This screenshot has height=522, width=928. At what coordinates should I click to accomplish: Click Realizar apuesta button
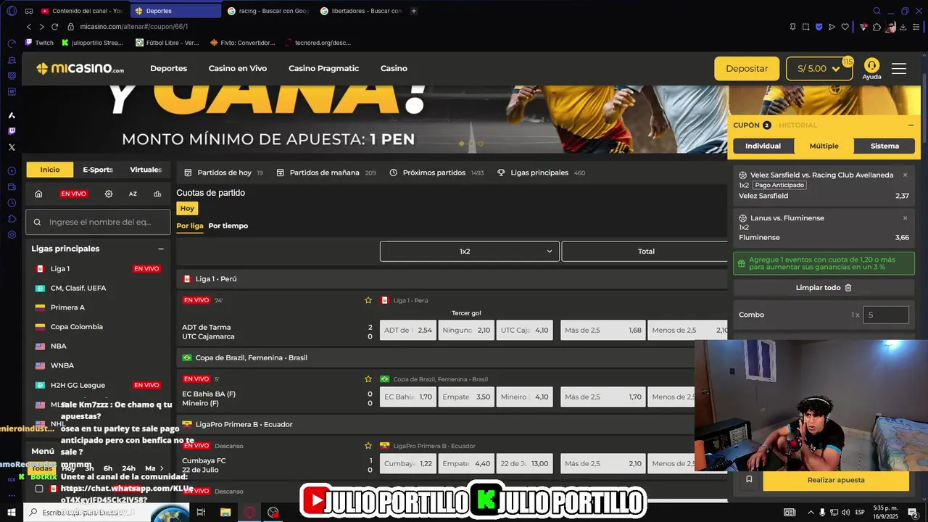pyautogui.click(x=836, y=480)
